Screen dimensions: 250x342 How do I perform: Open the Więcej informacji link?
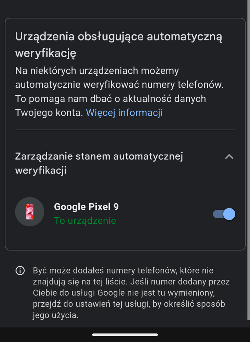point(124,113)
